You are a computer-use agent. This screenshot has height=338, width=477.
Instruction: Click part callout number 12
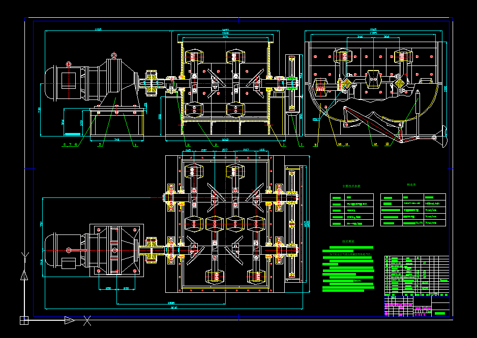tap(376, 145)
